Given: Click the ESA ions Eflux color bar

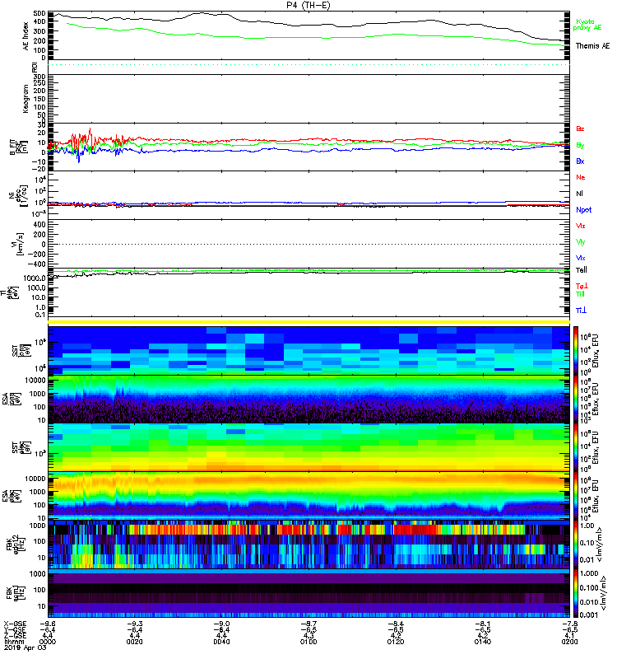Looking at the screenshot, I should coord(576,399).
